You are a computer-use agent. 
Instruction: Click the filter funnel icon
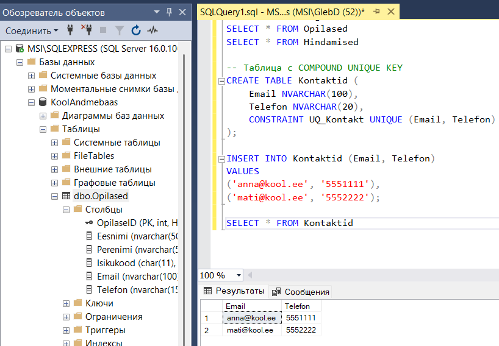pos(120,30)
